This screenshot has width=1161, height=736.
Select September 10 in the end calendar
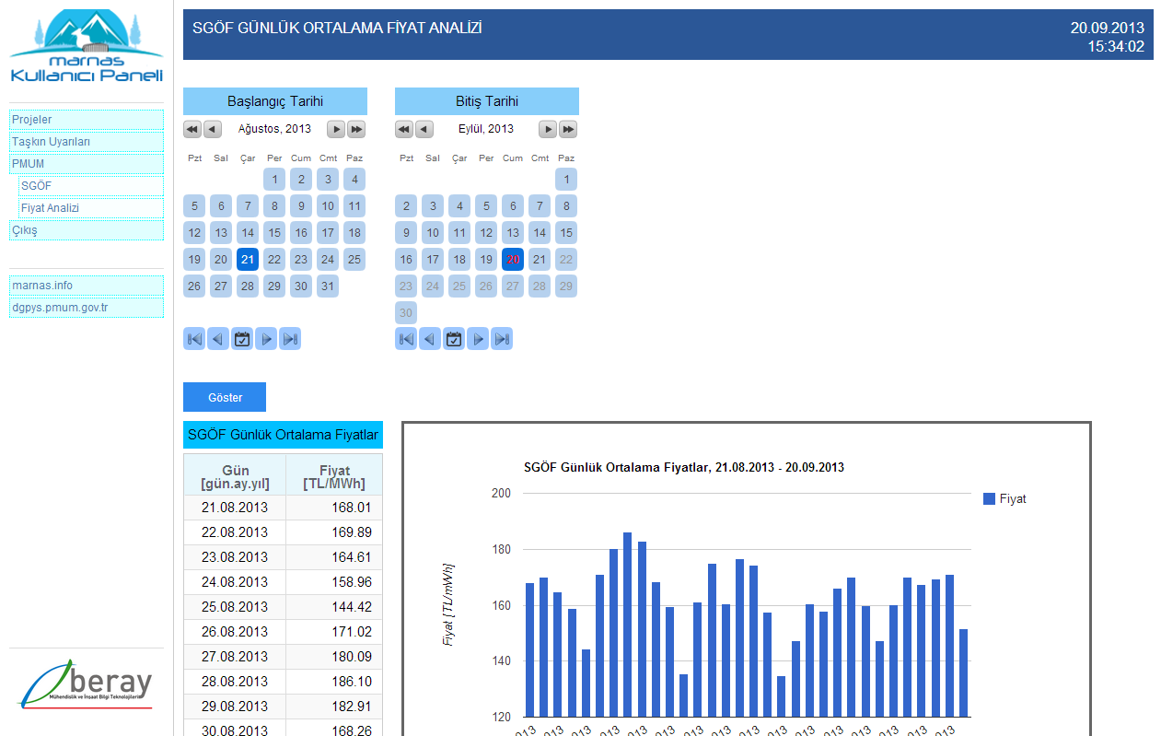point(433,232)
